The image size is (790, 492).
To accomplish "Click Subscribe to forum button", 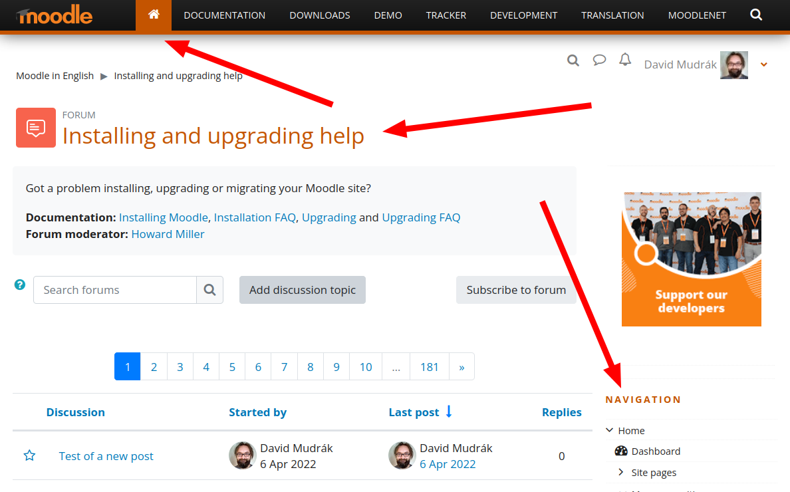I will pyautogui.click(x=516, y=290).
